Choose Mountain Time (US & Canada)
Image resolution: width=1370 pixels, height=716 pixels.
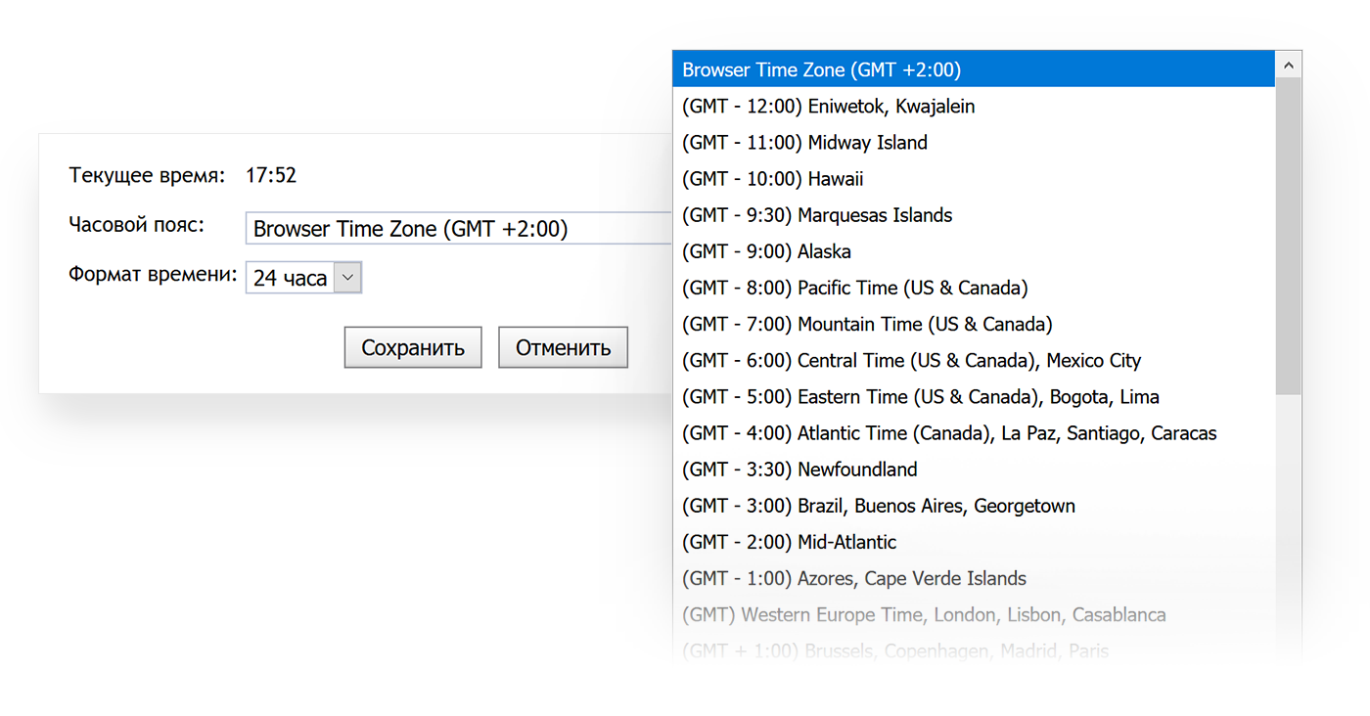pyautogui.click(x=867, y=324)
